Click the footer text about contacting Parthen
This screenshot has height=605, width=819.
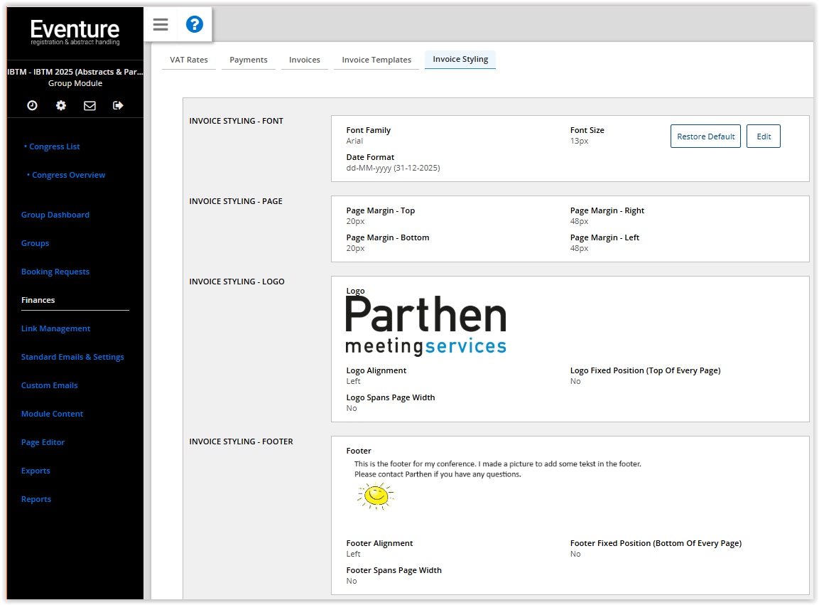[x=438, y=474]
